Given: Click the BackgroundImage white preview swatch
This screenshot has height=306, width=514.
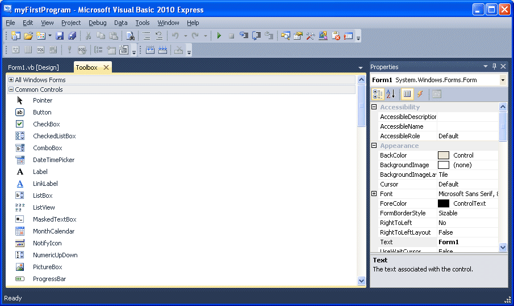Looking at the screenshot, I should click(x=444, y=165).
